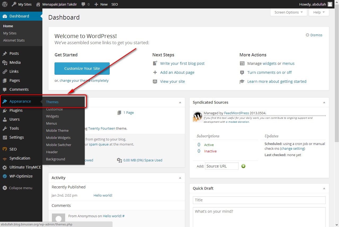
Task: Expand the Screen Options dropdown
Action: pyautogui.click(x=289, y=12)
